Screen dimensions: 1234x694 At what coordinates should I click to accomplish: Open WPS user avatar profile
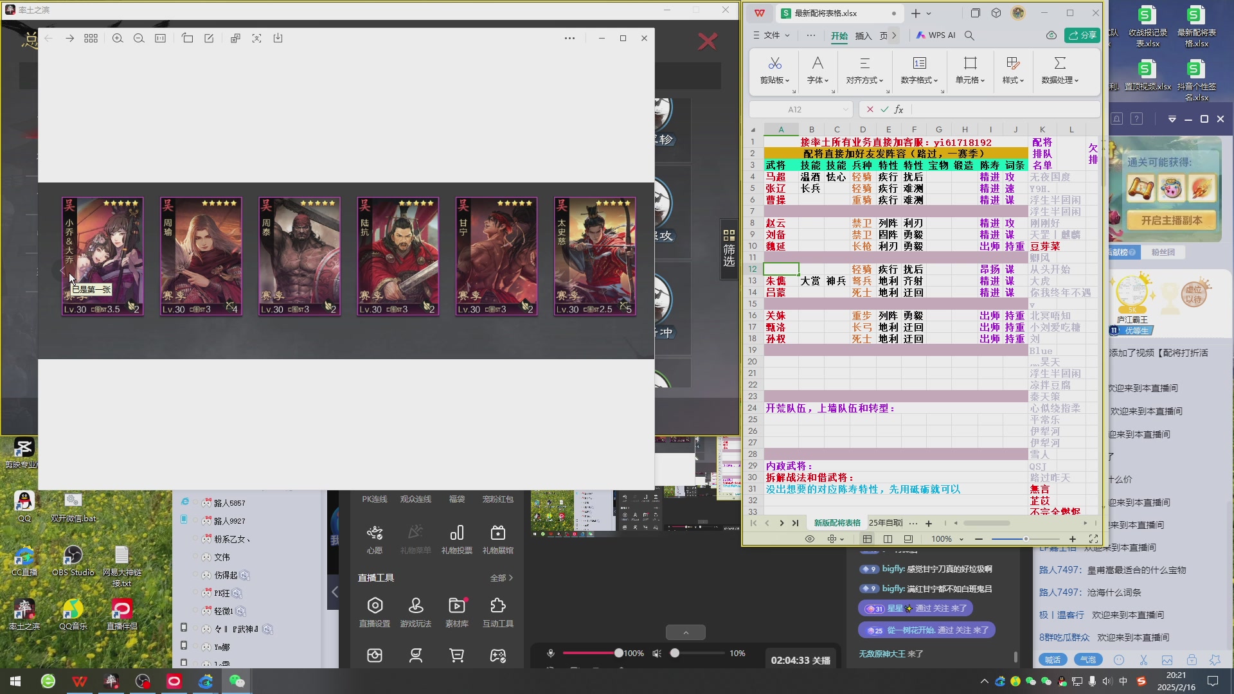coord(1018,13)
